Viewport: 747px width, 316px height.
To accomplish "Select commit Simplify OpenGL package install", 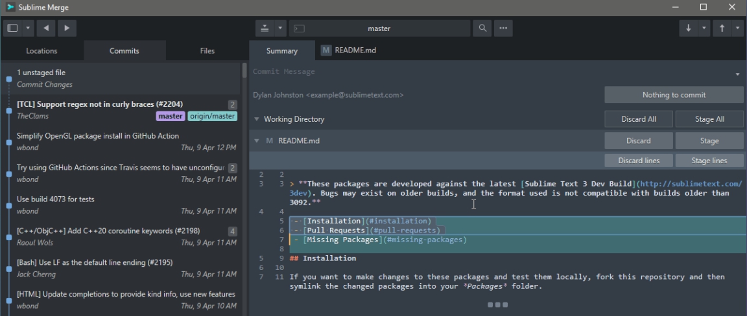I will tap(121, 142).
